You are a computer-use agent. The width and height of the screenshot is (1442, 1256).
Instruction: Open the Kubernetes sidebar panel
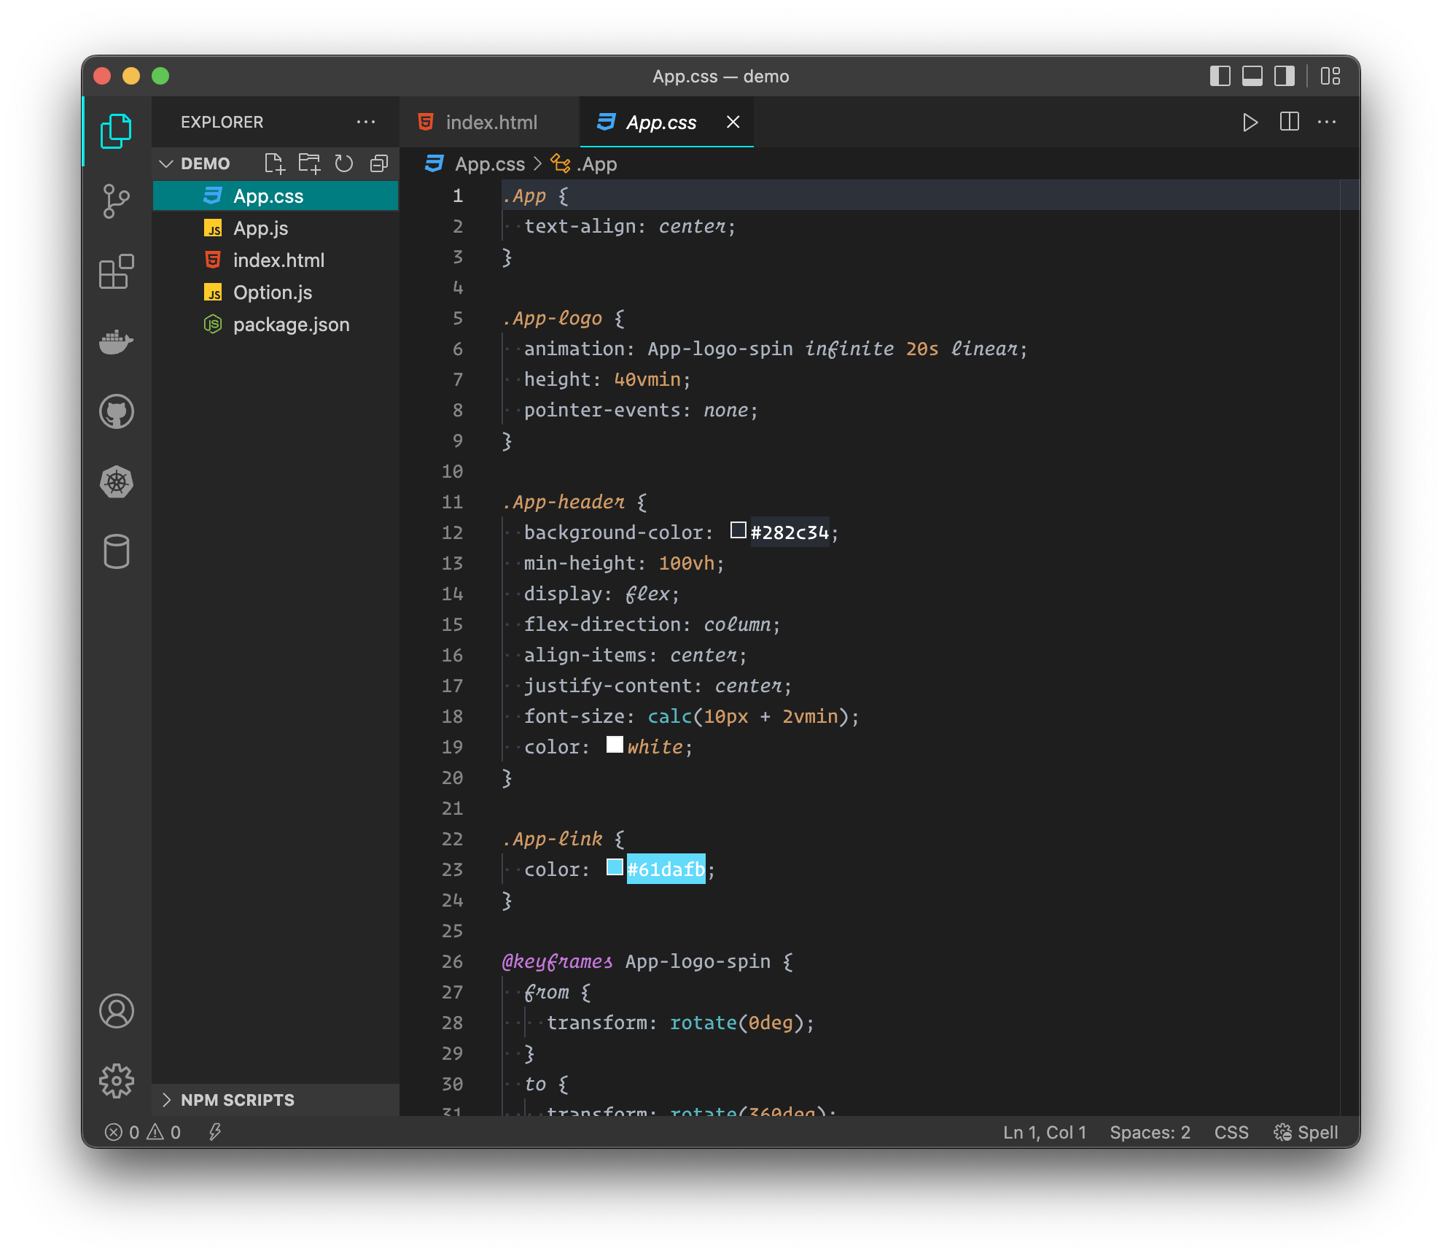click(x=116, y=481)
